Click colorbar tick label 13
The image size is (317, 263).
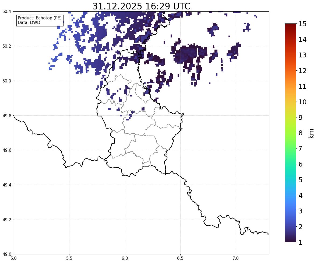302,55
